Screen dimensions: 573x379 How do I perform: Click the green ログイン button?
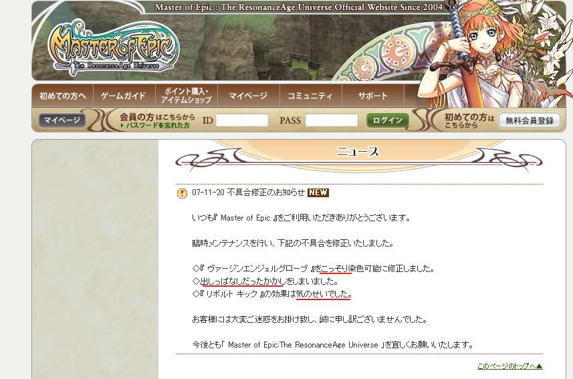[387, 120]
